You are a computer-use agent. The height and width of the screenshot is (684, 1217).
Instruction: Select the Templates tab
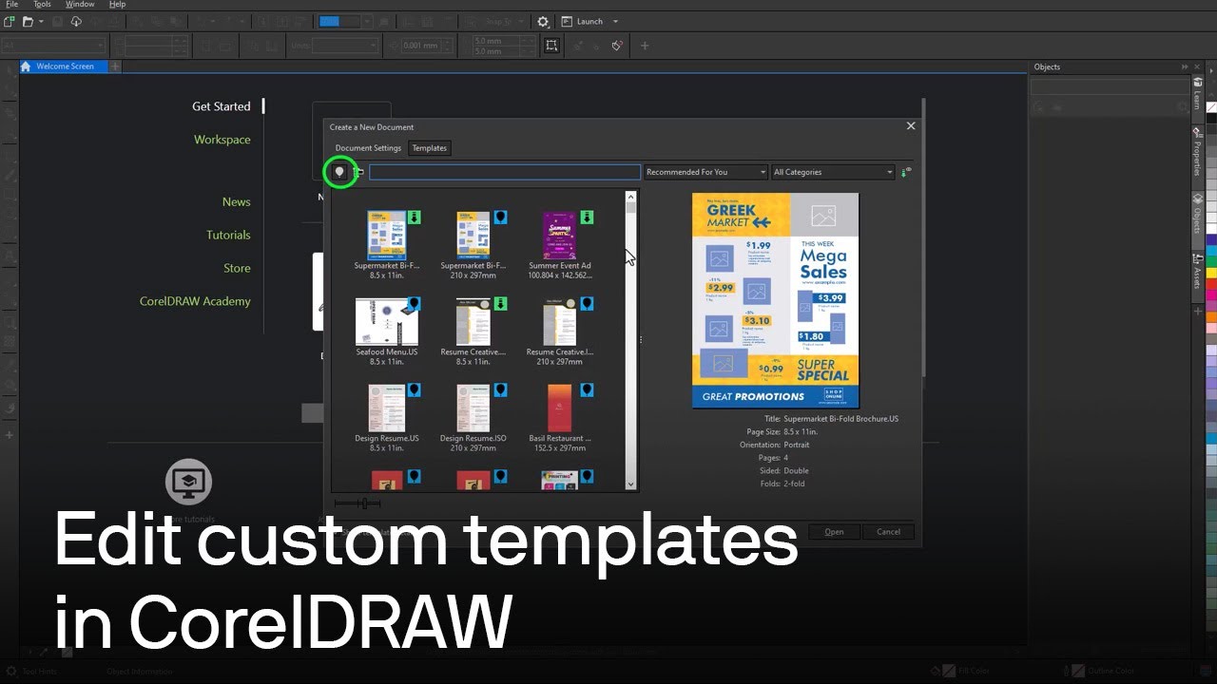click(429, 148)
